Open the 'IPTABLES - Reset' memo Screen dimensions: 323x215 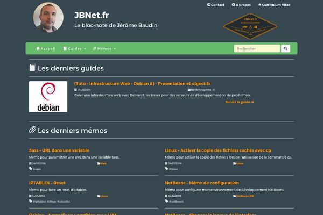pyautogui.click(x=47, y=183)
